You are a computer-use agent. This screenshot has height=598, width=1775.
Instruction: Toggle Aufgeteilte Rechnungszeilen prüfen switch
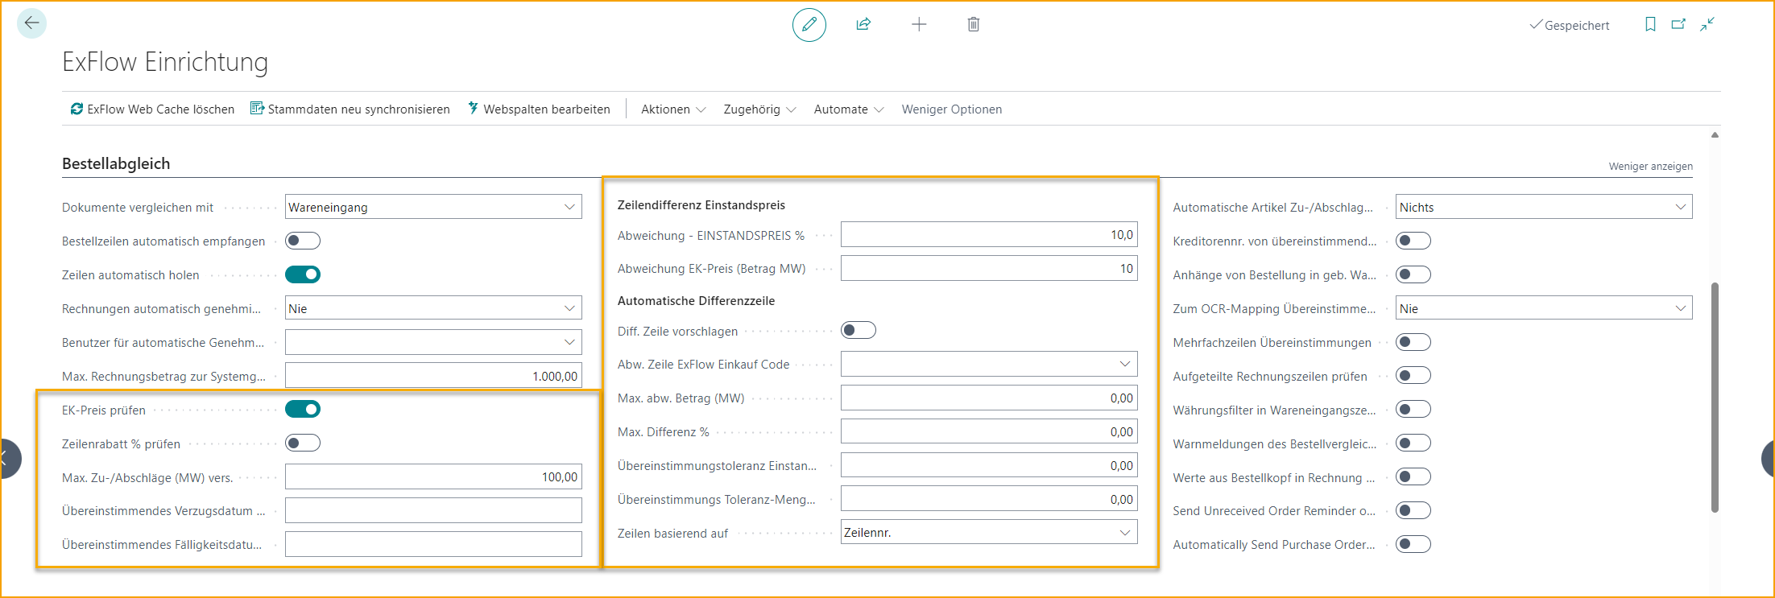(1413, 376)
